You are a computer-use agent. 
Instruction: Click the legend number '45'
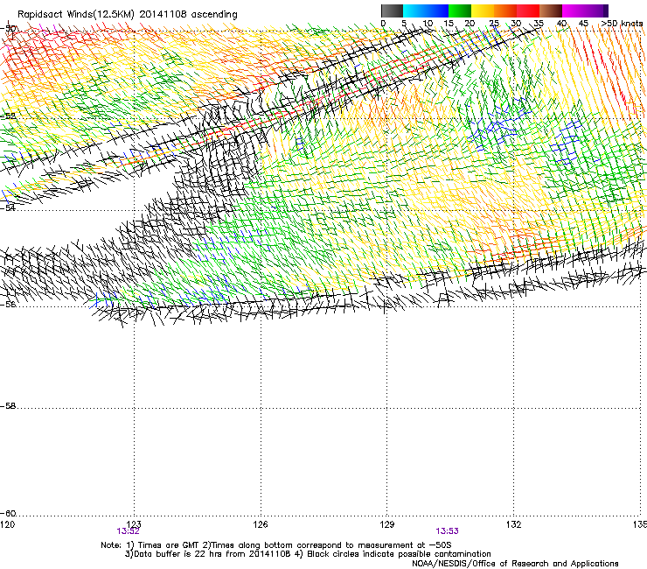tap(583, 24)
